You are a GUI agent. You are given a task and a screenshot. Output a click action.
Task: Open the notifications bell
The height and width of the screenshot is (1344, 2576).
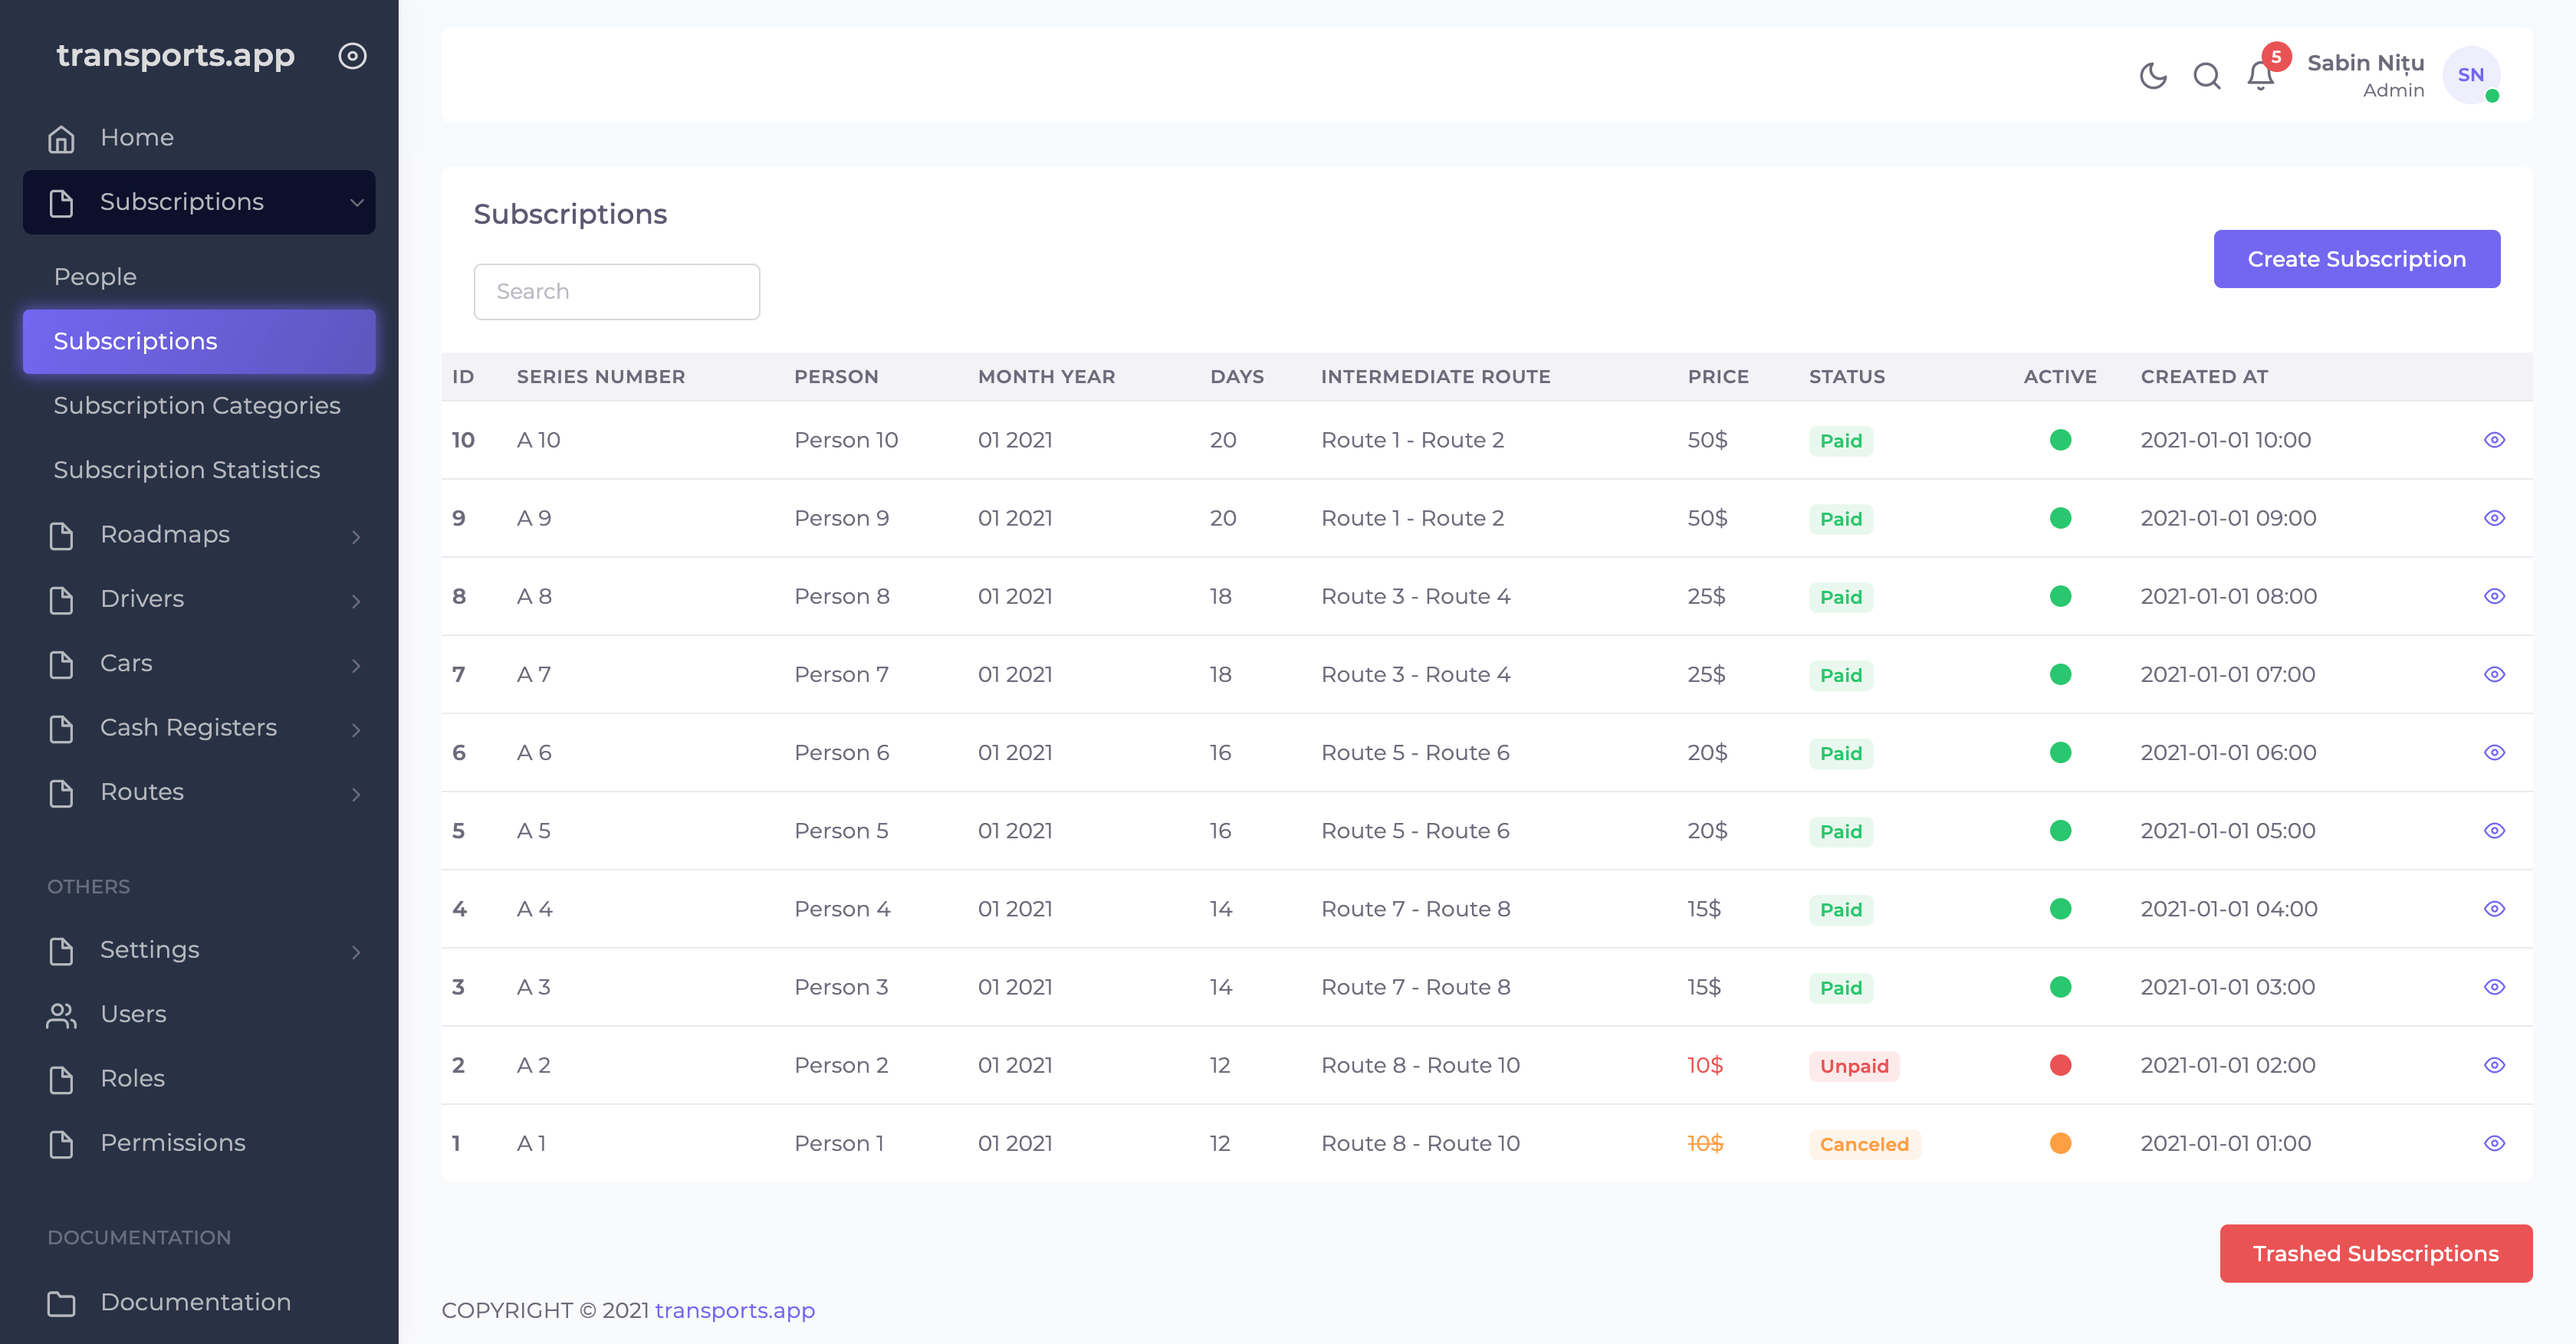pyautogui.click(x=2260, y=76)
